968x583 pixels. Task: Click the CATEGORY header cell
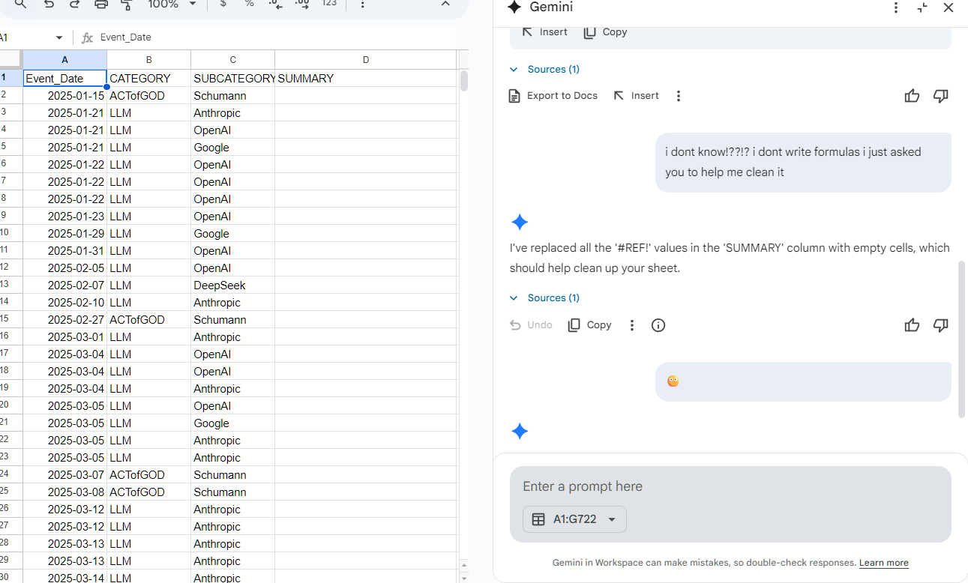(x=148, y=79)
